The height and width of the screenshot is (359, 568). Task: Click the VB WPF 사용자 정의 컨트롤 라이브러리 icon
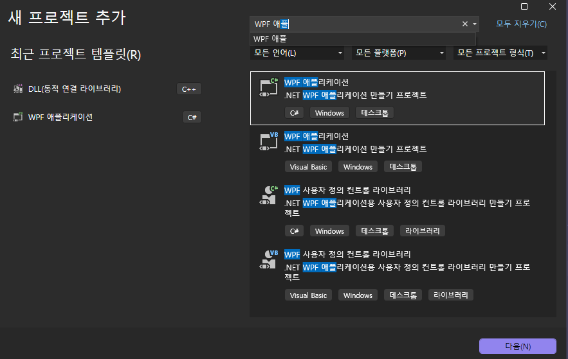click(269, 260)
